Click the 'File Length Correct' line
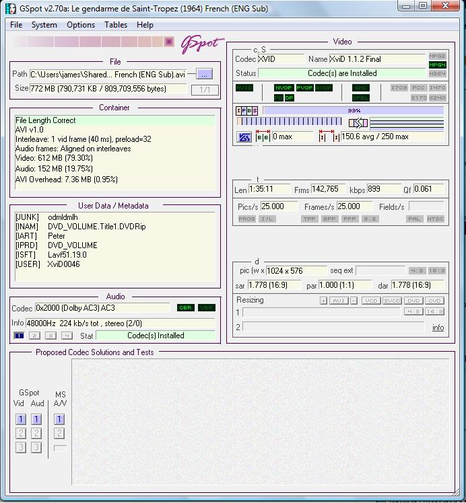The height and width of the screenshot is (503, 466). click(x=115, y=120)
